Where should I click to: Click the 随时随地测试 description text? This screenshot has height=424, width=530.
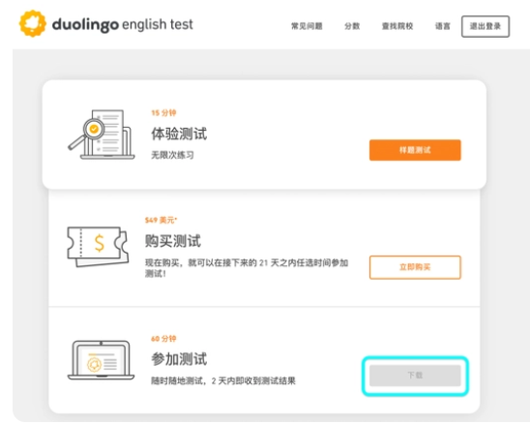coord(223,380)
